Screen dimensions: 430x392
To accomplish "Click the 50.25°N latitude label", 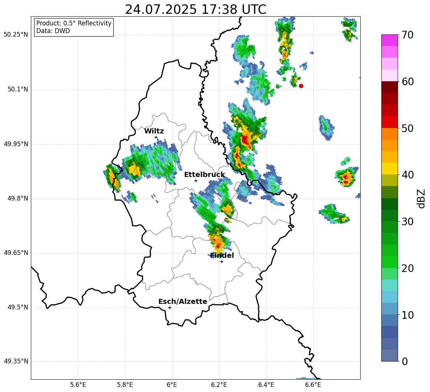I will (x=16, y=35).
